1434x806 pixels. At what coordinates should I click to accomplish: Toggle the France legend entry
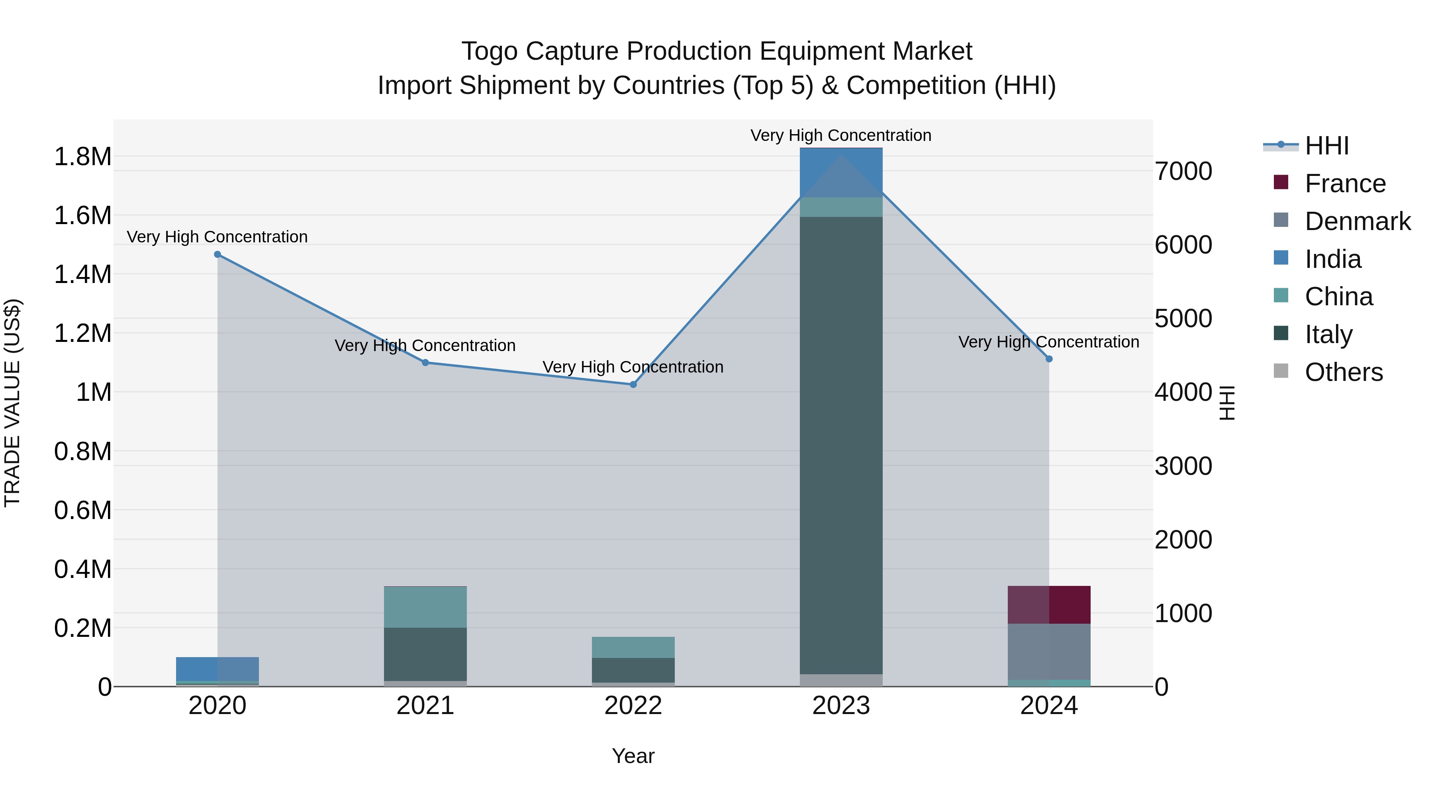[x=1330, y=183]
